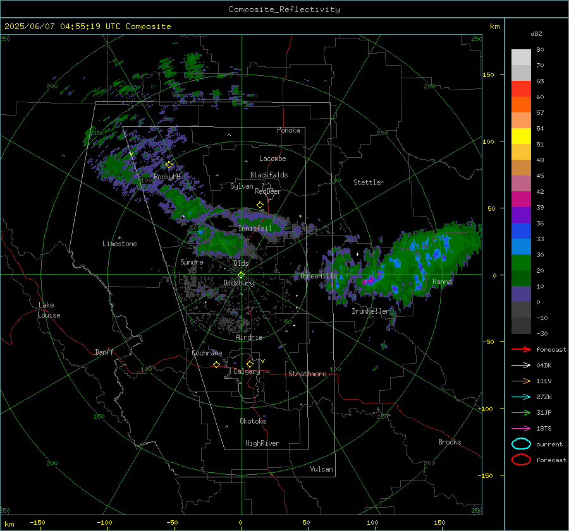
Task: Click the asterisk marker above Limestone
Action: coord(119,238)
